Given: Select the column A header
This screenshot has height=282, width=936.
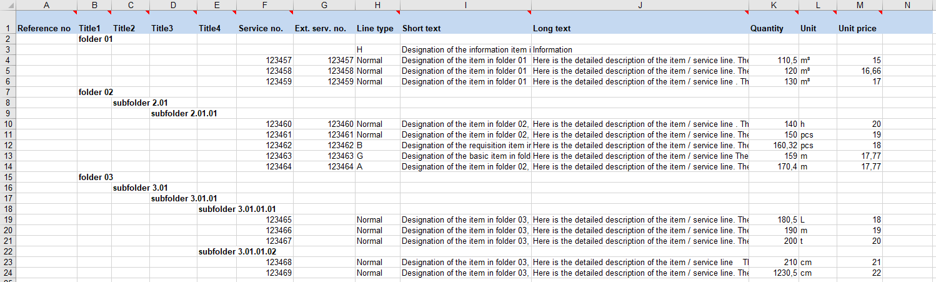Looking at the screenshot, I should pos(46,4).
